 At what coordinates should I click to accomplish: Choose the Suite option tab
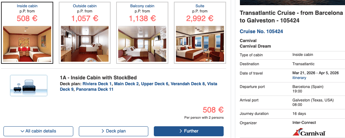tap(200, 6)
